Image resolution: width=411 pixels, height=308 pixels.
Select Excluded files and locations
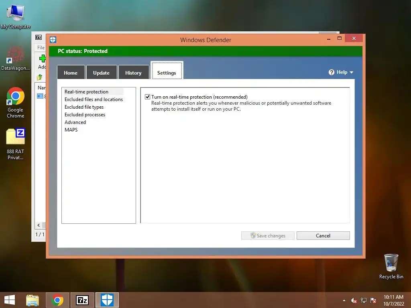pos(94,99)
